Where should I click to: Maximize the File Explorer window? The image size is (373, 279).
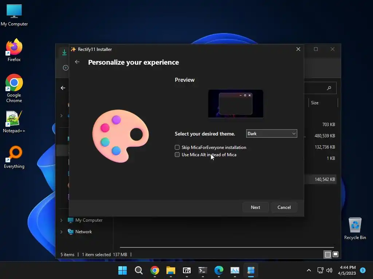click(x=316, y=49)
